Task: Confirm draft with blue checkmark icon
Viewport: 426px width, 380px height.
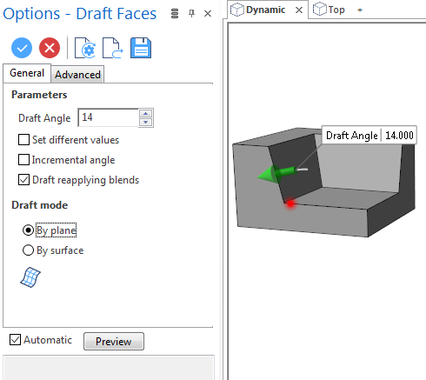Action: [22, 48]
